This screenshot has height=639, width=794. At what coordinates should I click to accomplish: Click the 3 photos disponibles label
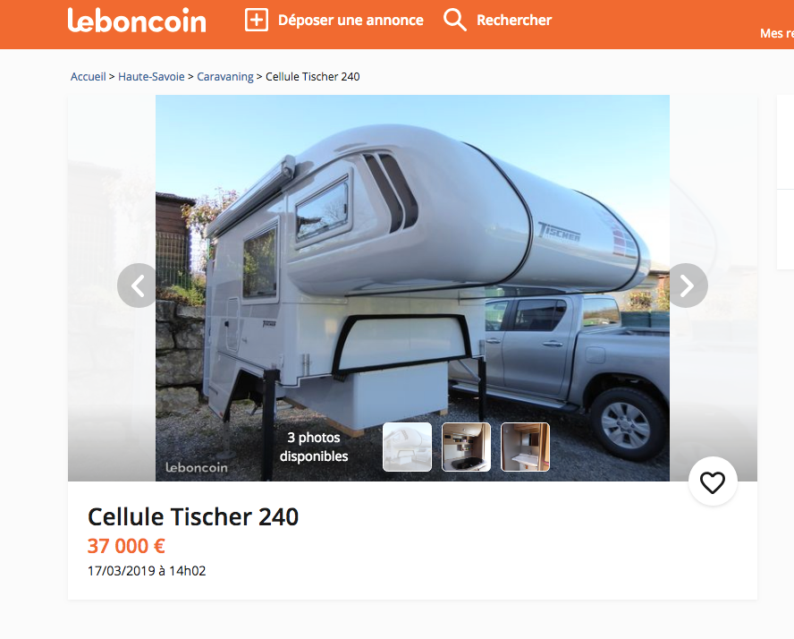[x=314, y=447]
